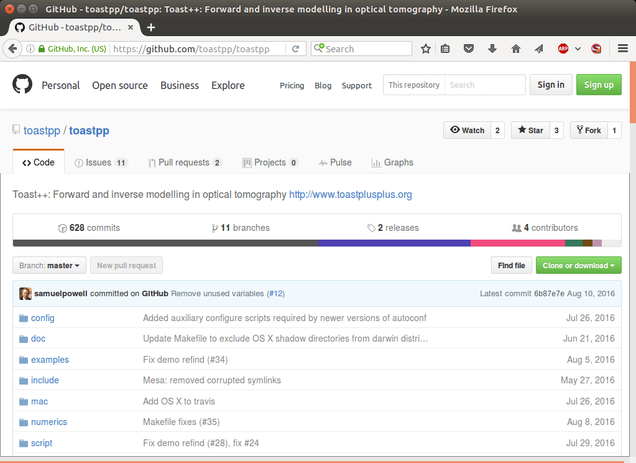636x463 pixels.
Task: Fork the repository
Action: (589, 130)
